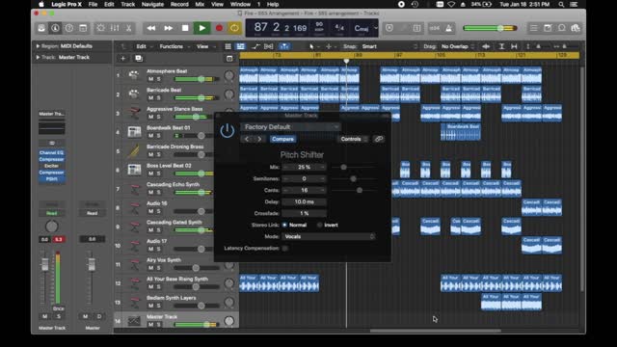Click the Rewind transport button
This screenshot has width=617, height=347.
[151, 28]
